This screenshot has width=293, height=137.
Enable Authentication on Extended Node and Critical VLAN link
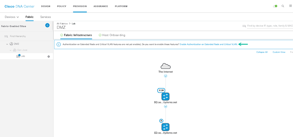point(209,45)
